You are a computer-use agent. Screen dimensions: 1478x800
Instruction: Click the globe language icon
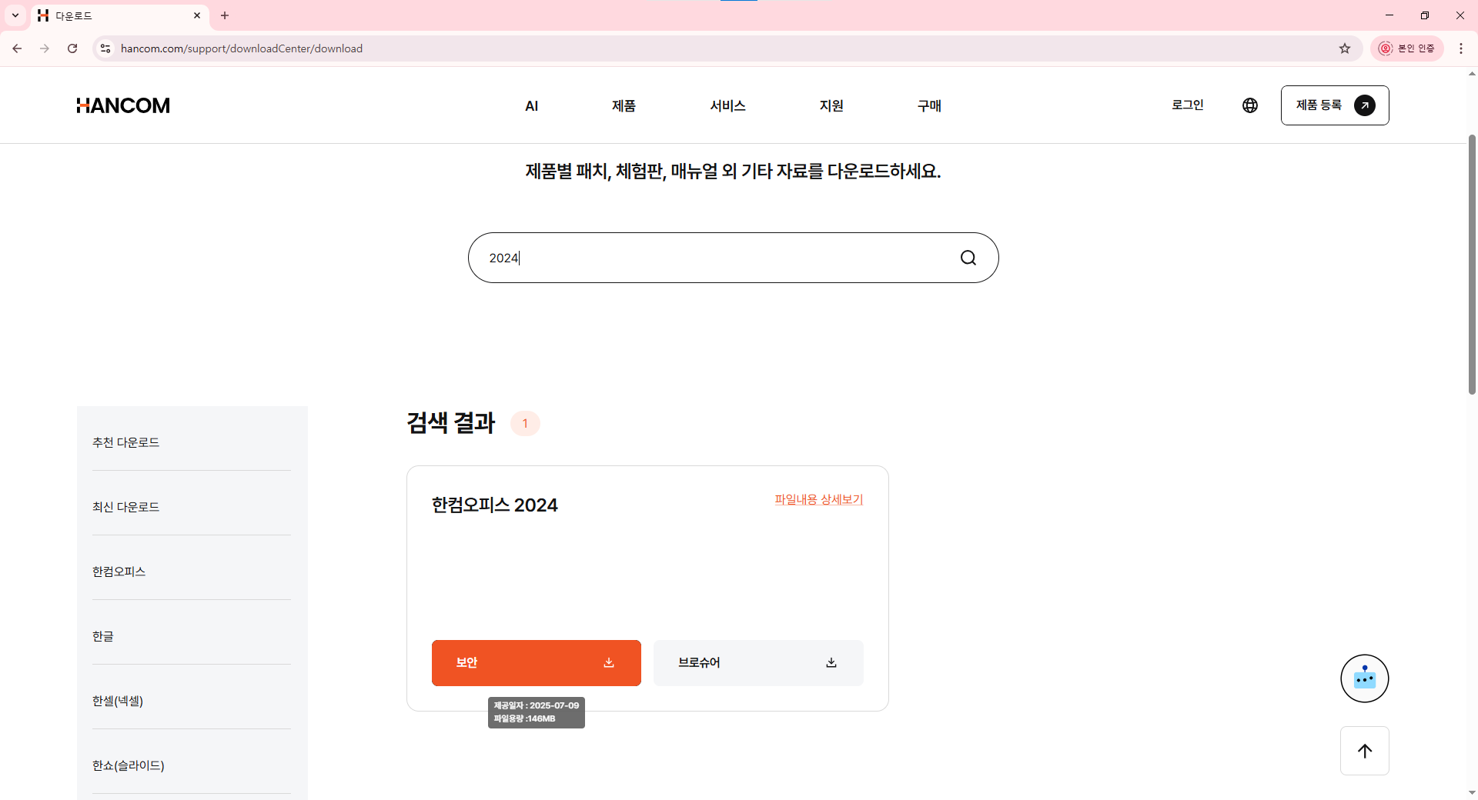(x=1249, y=105)
